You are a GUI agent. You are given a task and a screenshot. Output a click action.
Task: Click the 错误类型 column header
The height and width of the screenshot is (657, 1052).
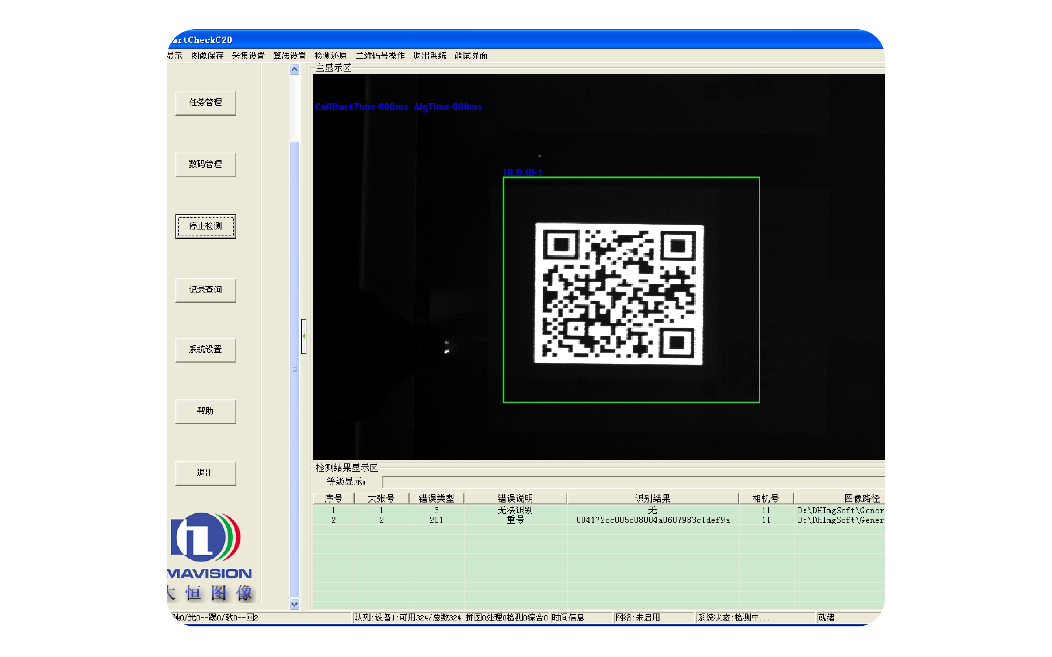click(x=436, y=498)
